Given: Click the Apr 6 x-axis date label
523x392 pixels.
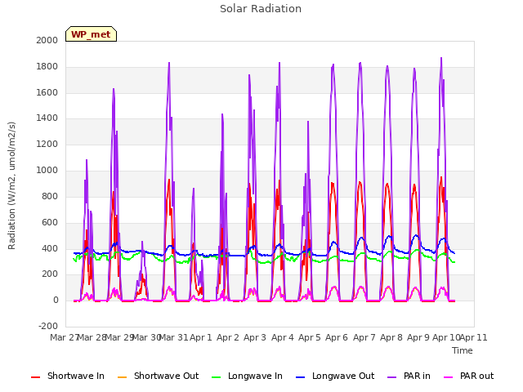Looking at the screenshot, I should pyautogui.click(x=337, y=337).
